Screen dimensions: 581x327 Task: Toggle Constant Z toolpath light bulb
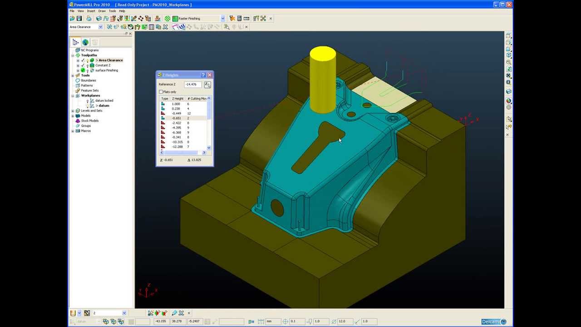[87, 65]
